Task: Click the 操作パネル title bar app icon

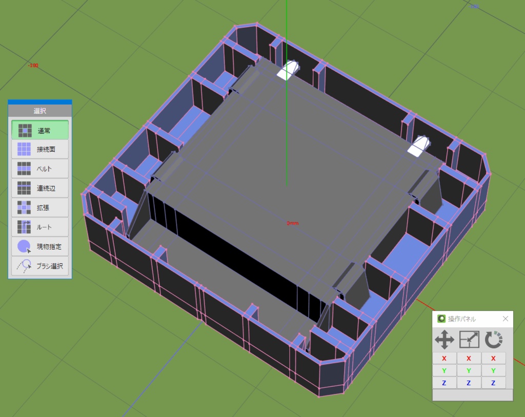Action: pos(441,319)
